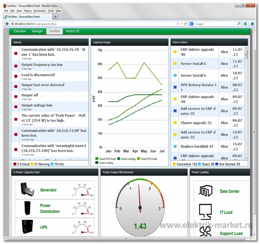Click the Data Center building icon
This screenshot has height=244, width=260.
click(205, 190)
